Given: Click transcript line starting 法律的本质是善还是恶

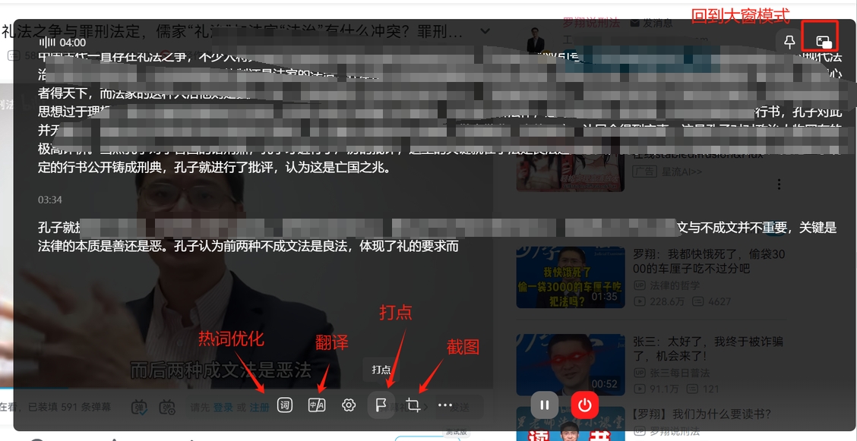Looking at the screenshot, I should 247,246.
